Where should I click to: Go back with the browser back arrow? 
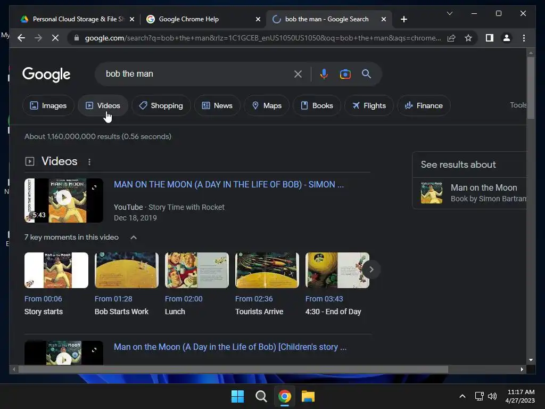pyautogui.click(x=21, y=38)
